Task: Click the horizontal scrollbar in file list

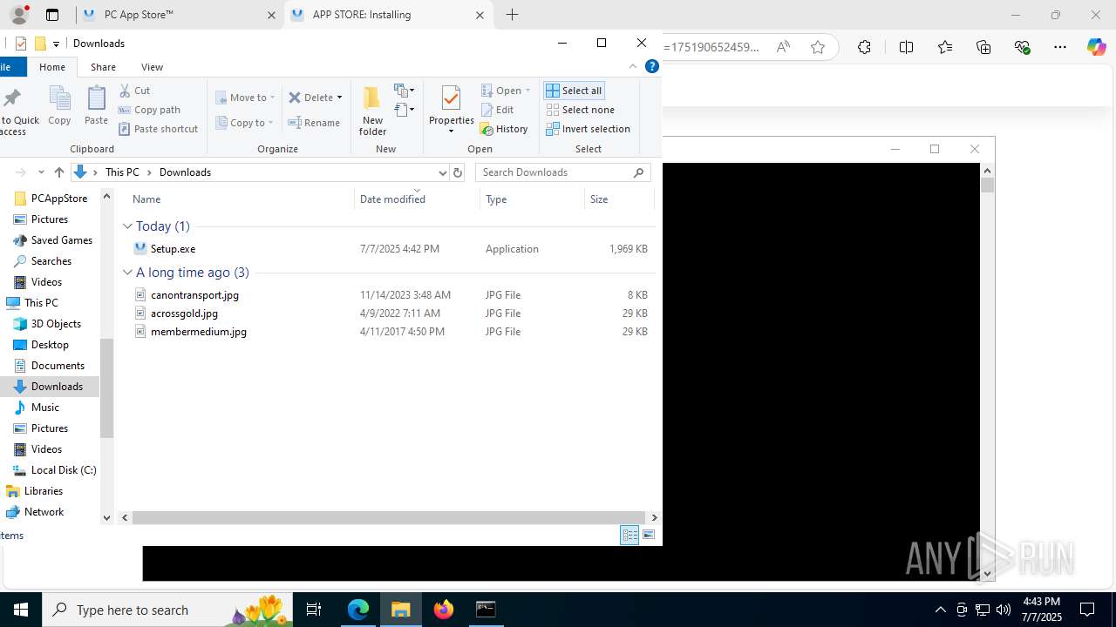Action: tap(389, 517)
